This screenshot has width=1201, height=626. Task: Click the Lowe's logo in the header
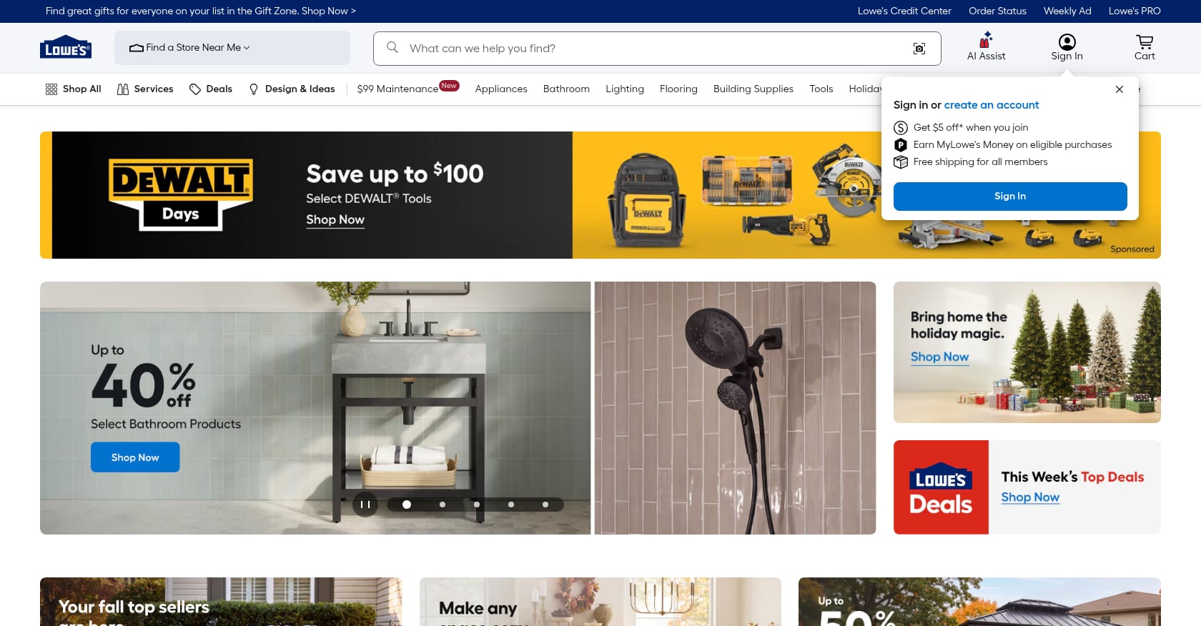click(x=66, y=47)
